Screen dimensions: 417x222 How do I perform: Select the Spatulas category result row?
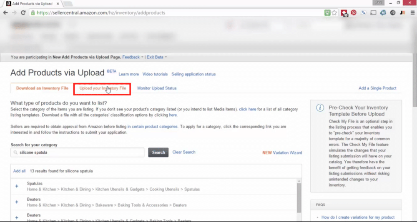point(154,186)
